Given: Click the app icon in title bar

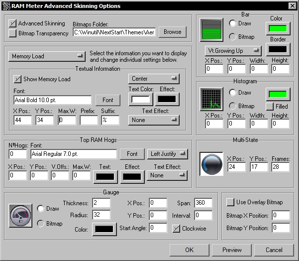Looking at the screenshot, I should 5,6.
